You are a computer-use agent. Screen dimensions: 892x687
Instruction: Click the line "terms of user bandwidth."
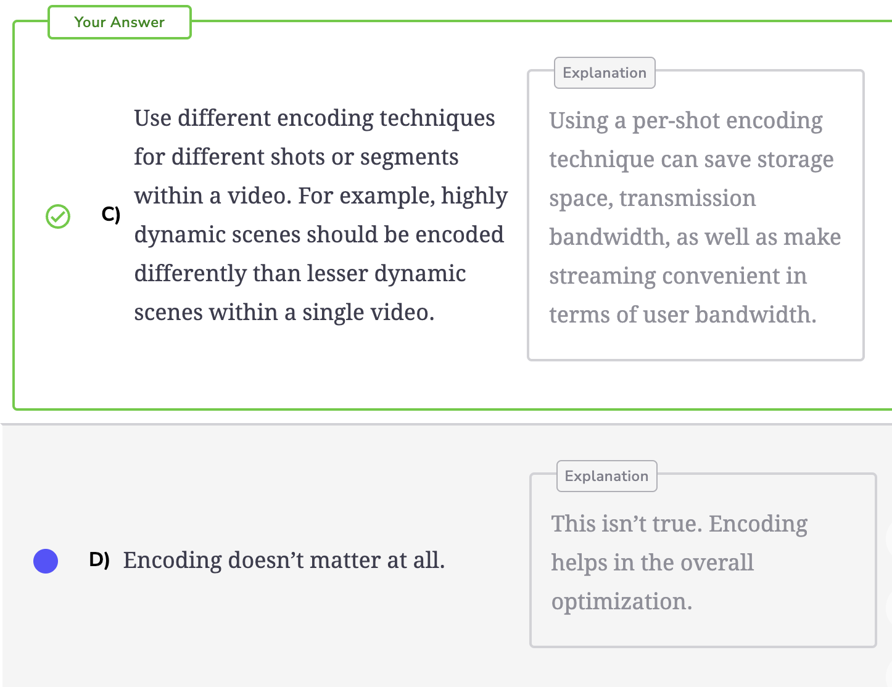[683, 315]
